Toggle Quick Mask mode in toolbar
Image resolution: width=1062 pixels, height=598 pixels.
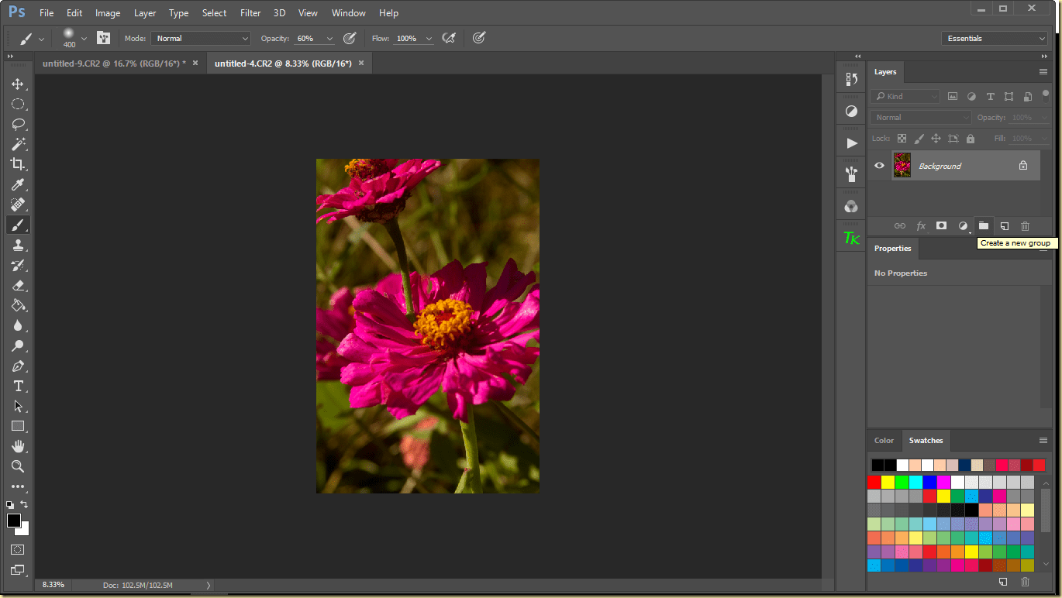[18, 549]
